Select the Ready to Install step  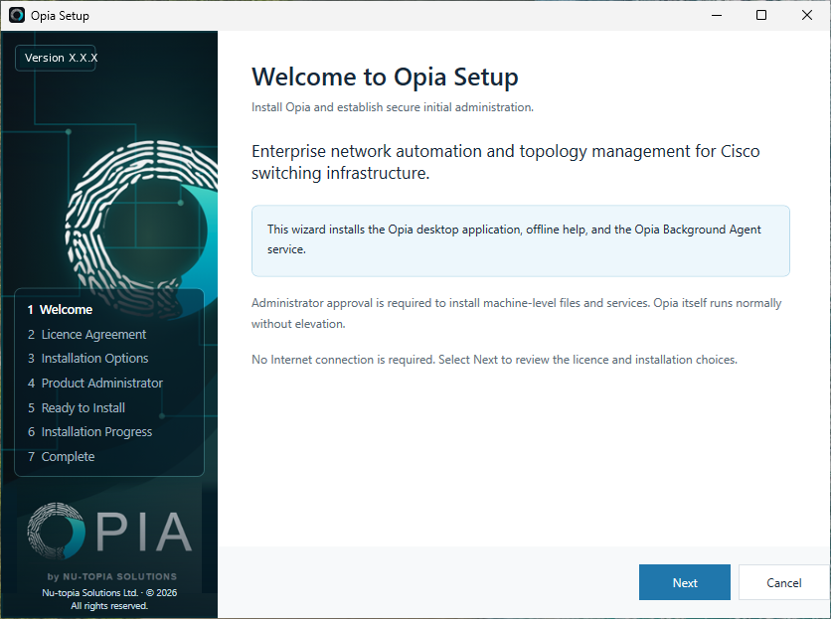[x=77, y=407]
